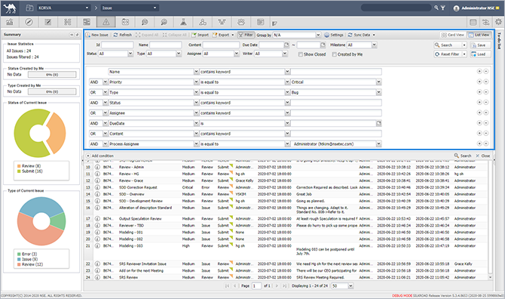This screenshot has width=505, height=299.
Task: Click the Reset Filter button
Action: [x=448, y=54]
